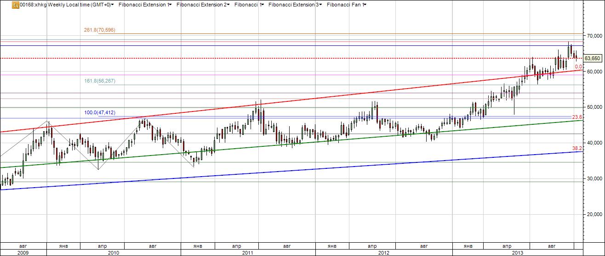Click the 2011 year label on time axis
Screen dimensions: 605x256
coord(248,253)
